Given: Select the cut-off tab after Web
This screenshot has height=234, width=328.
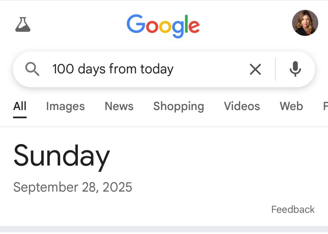Looking at the screenshot, I should (x=325, y=106).
